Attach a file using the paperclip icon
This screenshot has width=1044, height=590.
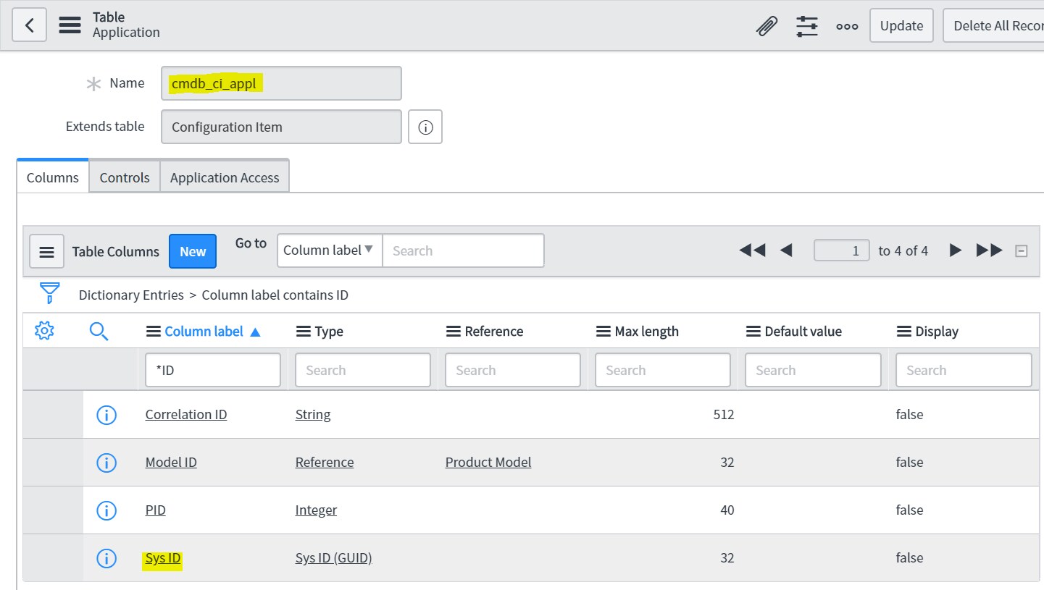[x=767, y=25]
